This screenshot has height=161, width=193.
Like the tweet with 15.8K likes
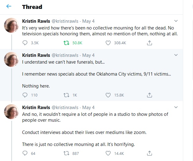[x=108, y=95]
